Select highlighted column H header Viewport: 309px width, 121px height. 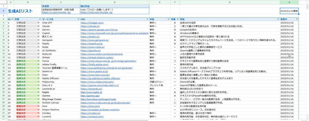(289, 2)
